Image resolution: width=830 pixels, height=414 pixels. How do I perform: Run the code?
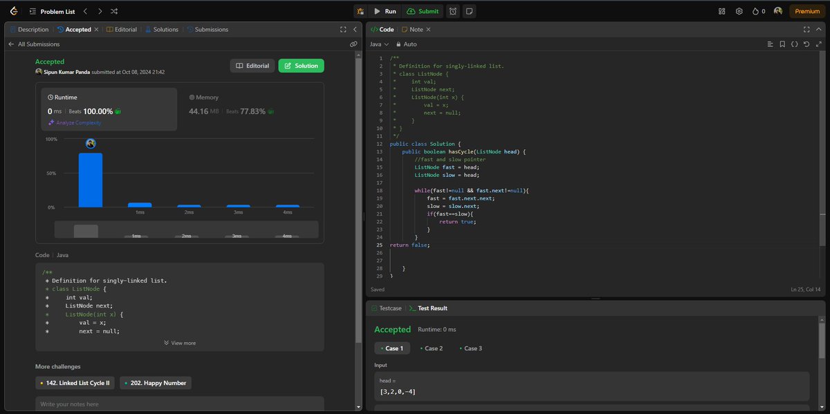point(385,11)
